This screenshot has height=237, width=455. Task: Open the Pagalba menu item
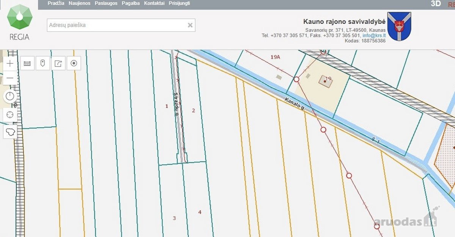[131, 3]
